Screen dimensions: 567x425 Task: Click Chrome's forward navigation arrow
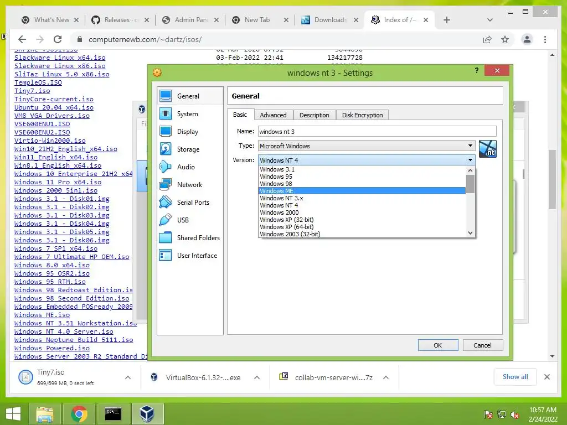coord(40,39)
